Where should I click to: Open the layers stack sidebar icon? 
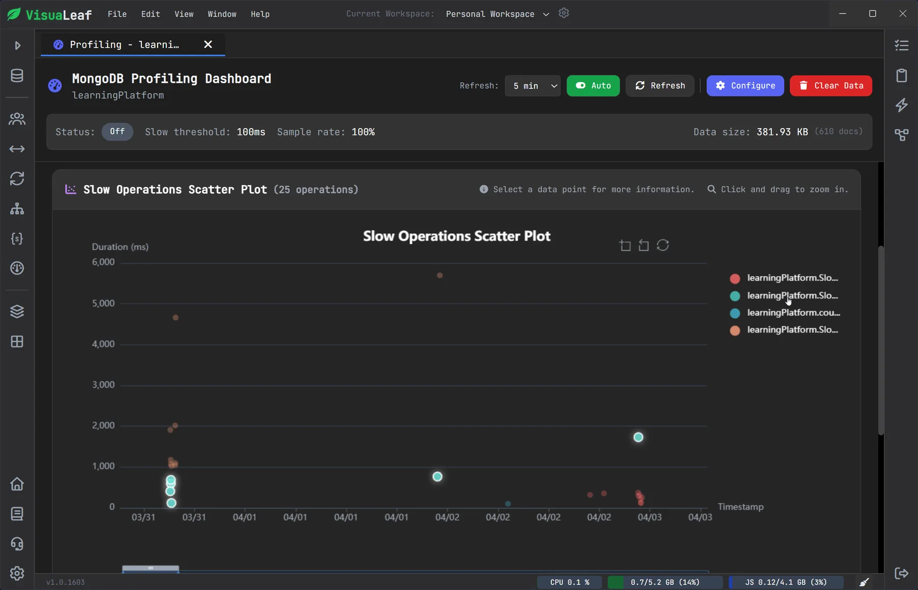tap(17, 312)
